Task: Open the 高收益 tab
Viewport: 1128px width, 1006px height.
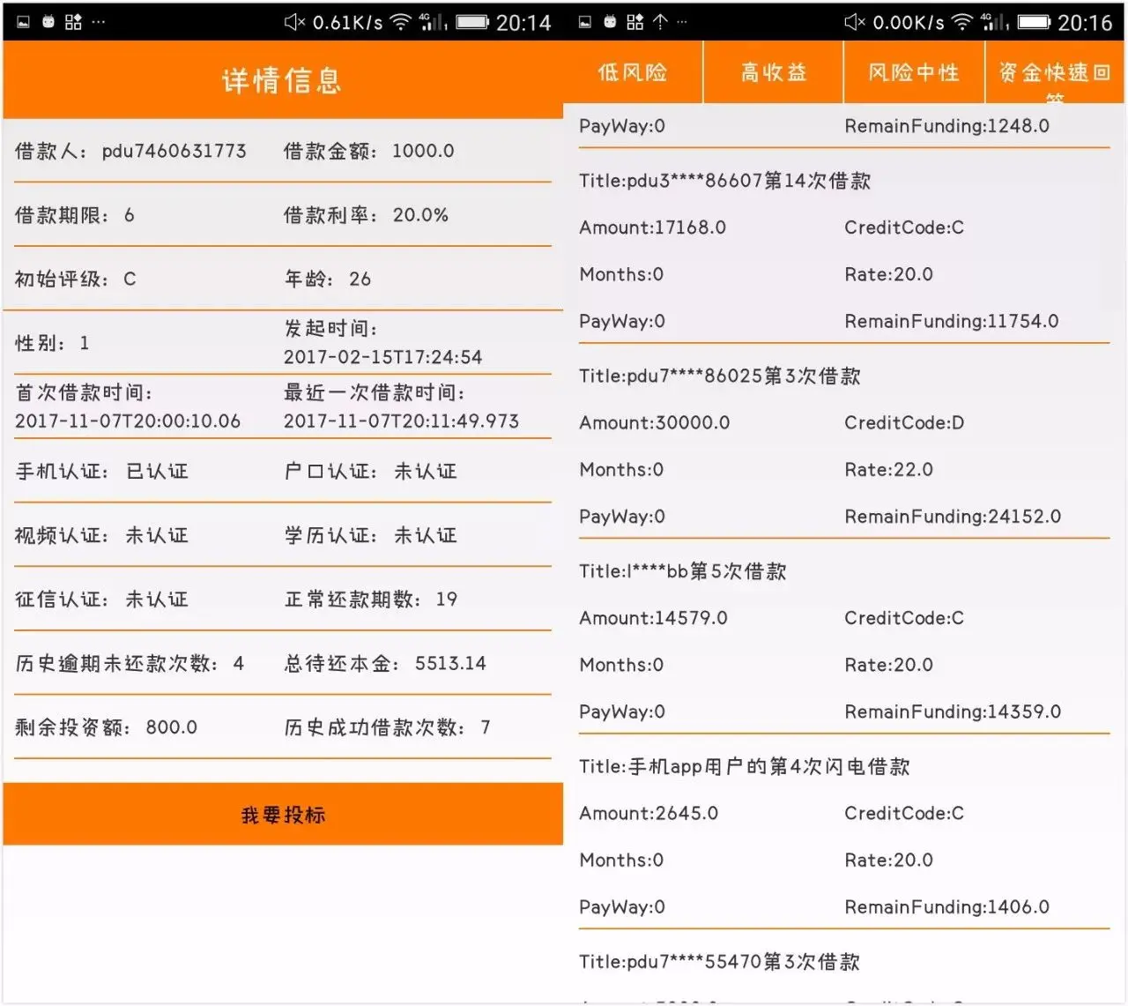Action: (774, 72)
